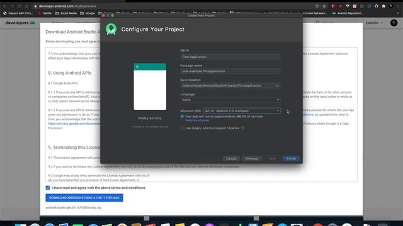
Task: Open the Minimum SDK dropdown
Action: pyautogui.click(x=242, y=110)
